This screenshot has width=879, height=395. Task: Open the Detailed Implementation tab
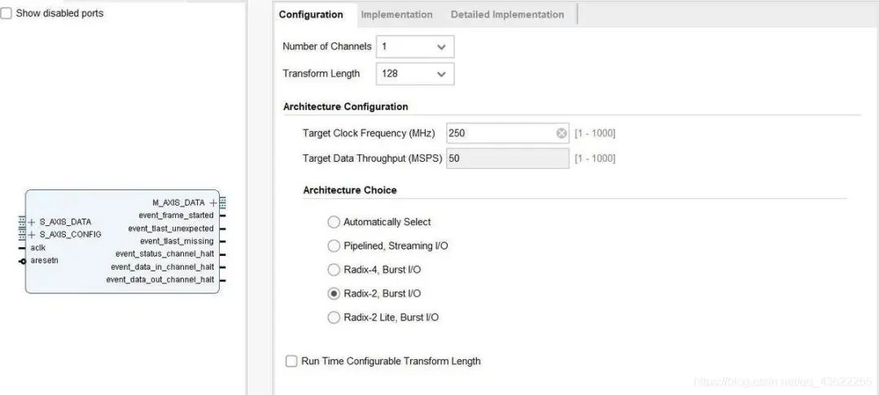pos(507,15)
